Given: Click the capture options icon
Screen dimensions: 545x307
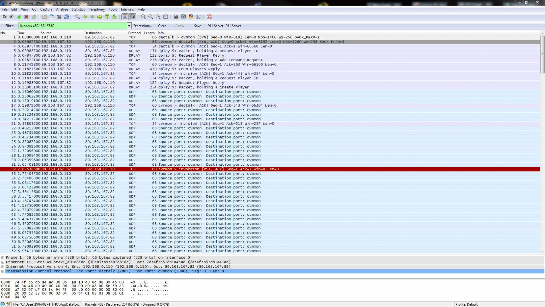Looking at the screenshot, I should [x=11, y=17].
